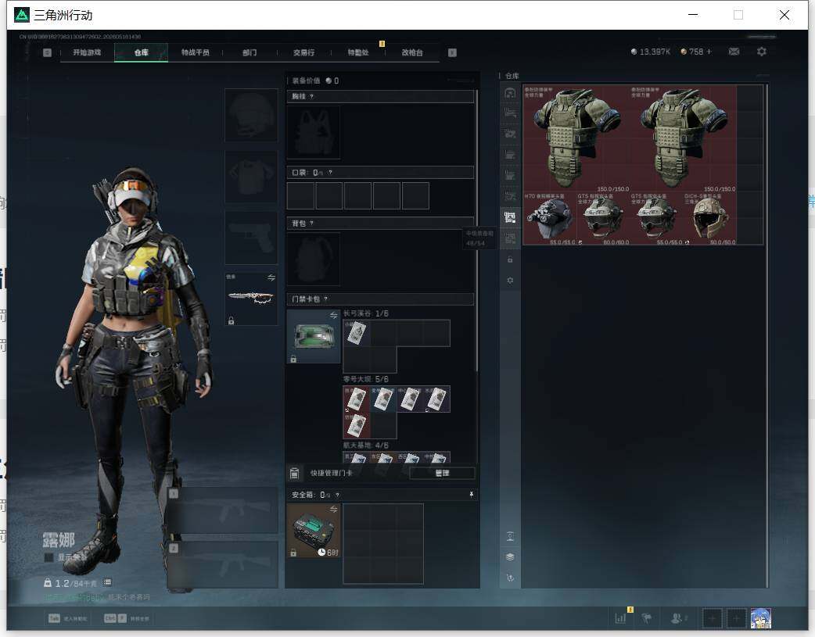Open the 开始游戏 tab
This screenshot has width=815, height=637.
point(87,52)
